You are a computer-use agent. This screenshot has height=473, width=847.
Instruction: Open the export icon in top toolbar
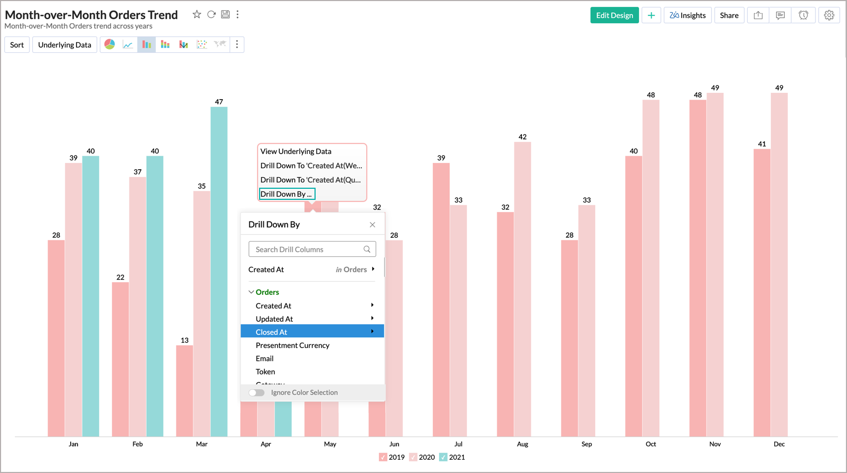(x=758, y=15)
